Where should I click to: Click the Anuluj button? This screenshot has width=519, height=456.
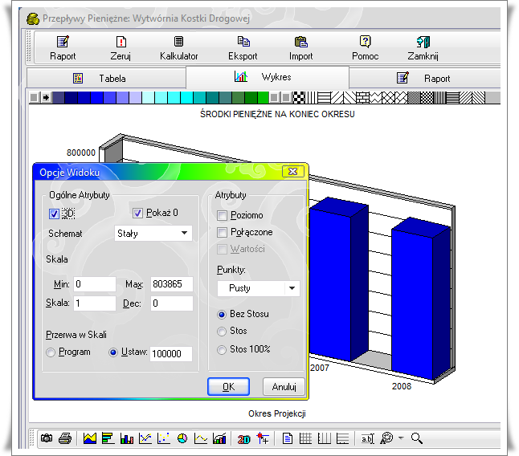(284, 387)
